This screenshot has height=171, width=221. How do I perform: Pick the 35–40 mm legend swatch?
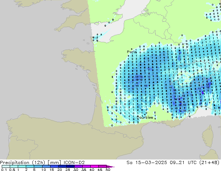[x=86, y=166]
